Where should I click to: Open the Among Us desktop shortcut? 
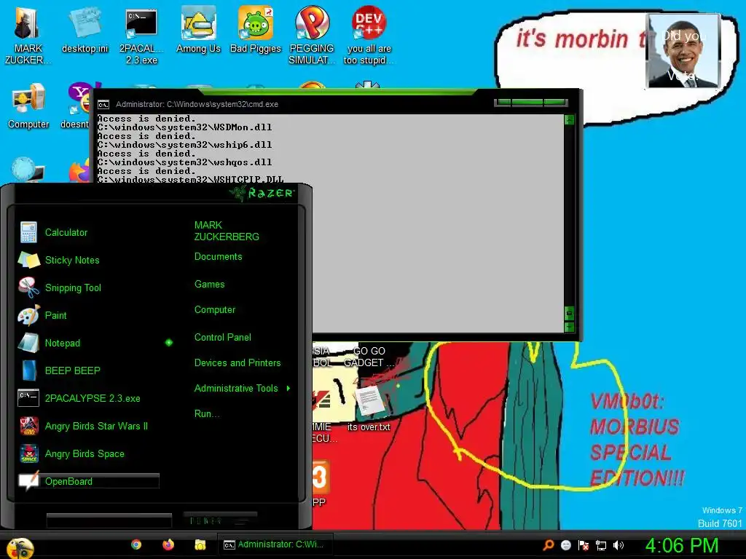pyautogui.click(x=198, y=29)
